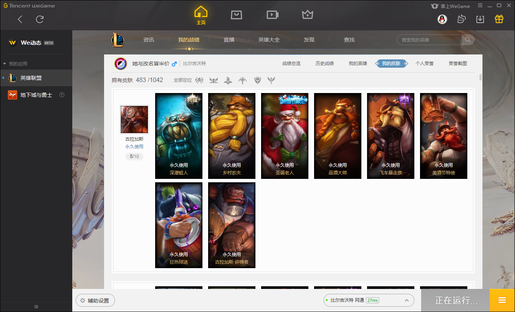Open the 美酒节特使 skin card
Screen dimensions: 515x312
point(443,136)
